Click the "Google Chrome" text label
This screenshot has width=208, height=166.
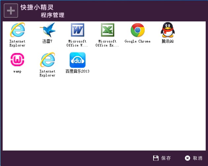137,41
